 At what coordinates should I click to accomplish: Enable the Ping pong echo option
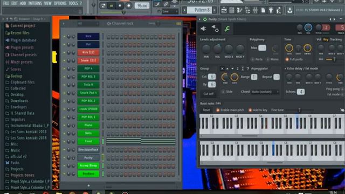342,89
